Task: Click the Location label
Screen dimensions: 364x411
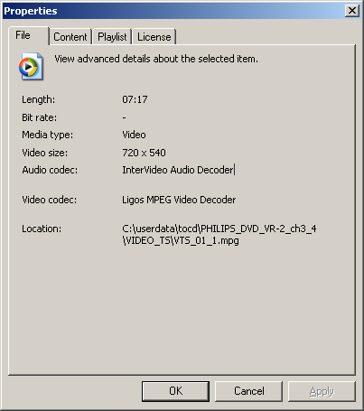Action: tap(42, 229)
